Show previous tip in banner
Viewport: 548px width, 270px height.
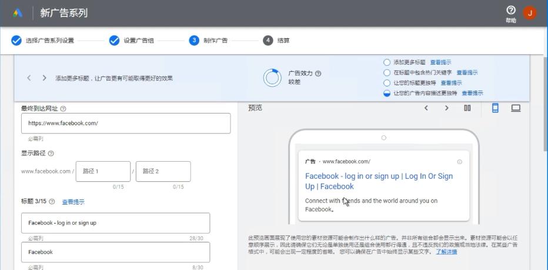[x=29, y=78]
